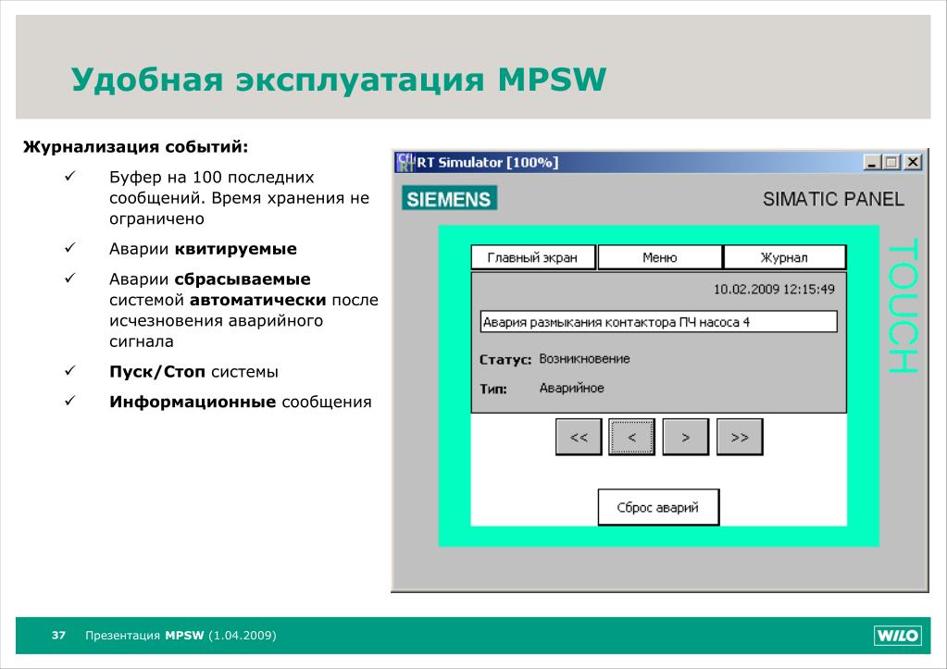Viewport: 947px width, 669px height.
Task: Click the Аварийное type value
Action: point(571,389)
